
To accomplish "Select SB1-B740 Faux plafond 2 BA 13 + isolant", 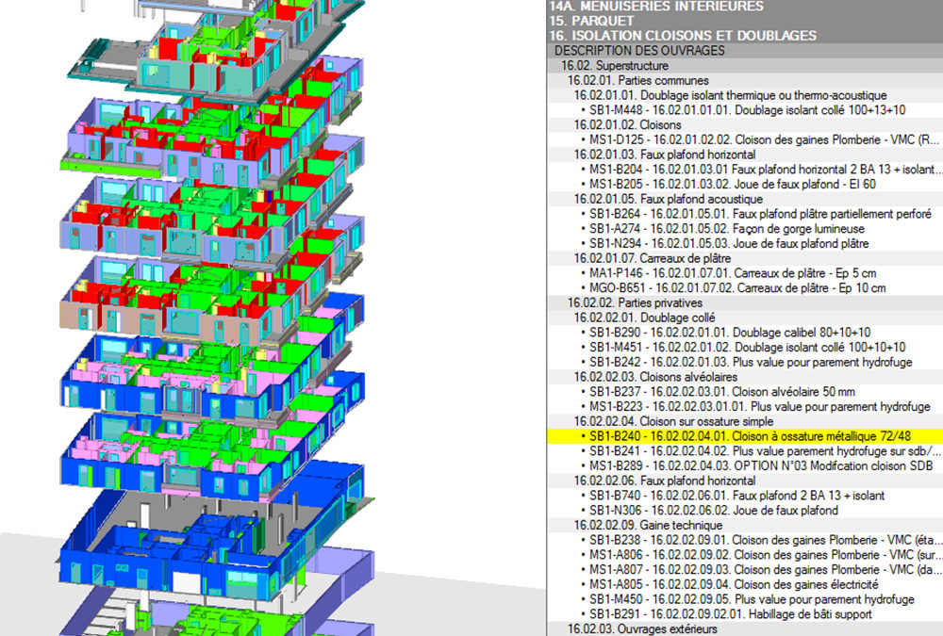I will pos(745,496).
